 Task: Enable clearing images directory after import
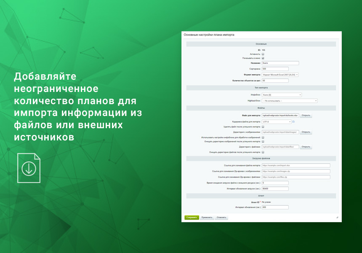(x=263, y=142)
